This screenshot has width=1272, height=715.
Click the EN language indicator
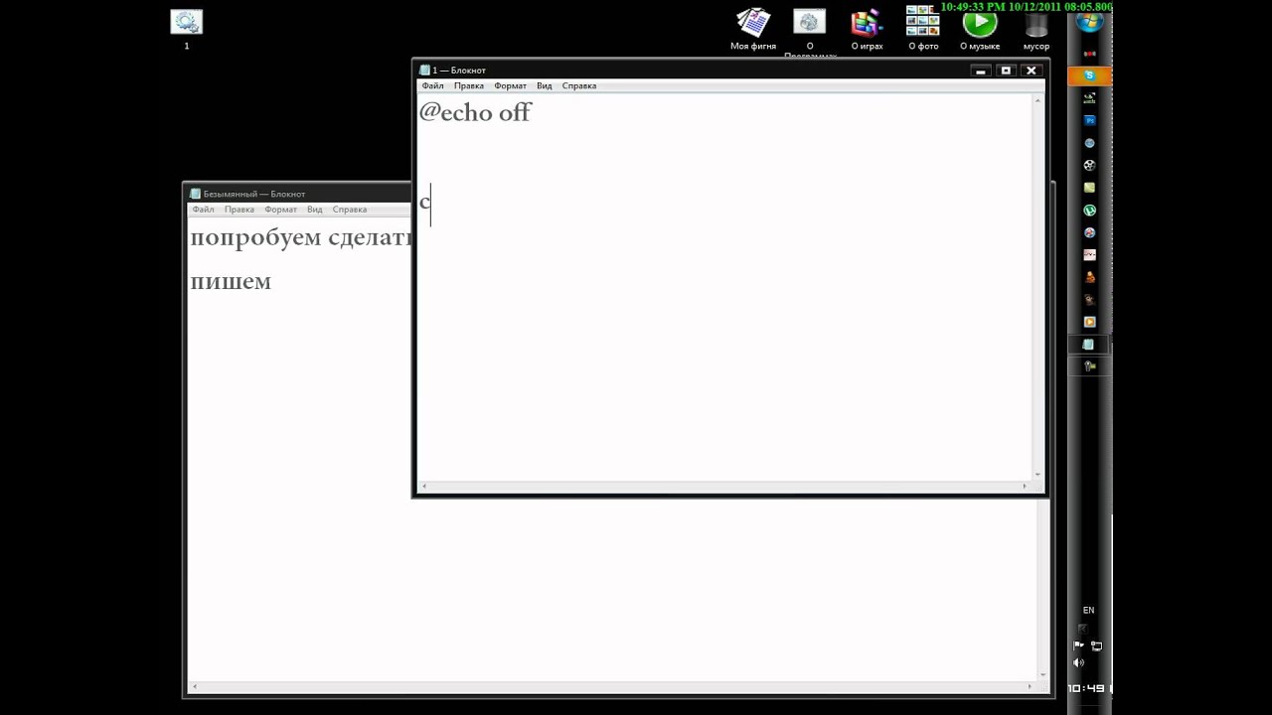coord(1089,610)
